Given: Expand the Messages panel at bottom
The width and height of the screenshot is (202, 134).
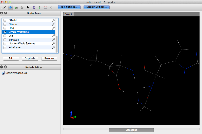Looking at the screenshot, I should click(x=131, y=130).
